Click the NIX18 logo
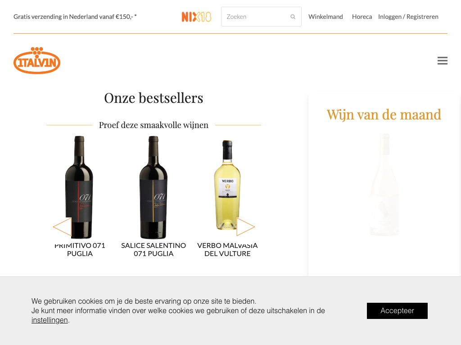The height and width of the screenshot is (345, 461). (196, 17)
